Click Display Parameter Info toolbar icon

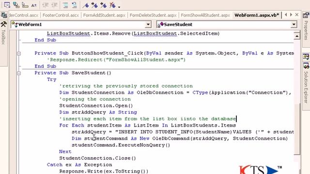pos(16,5)
